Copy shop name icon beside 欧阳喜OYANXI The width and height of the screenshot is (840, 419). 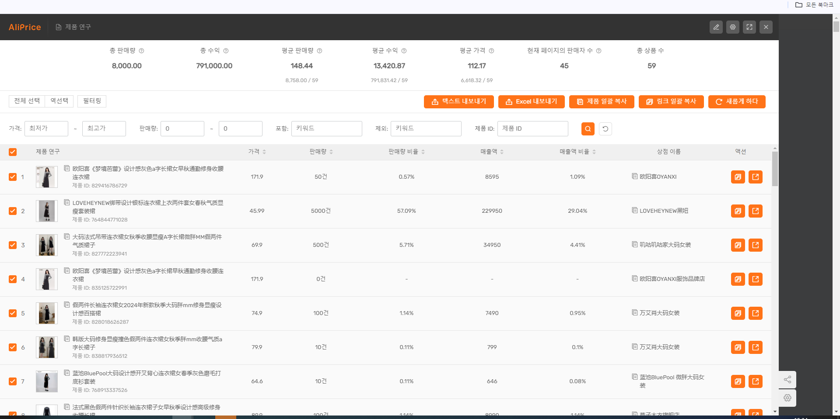[x=635, y=176]
